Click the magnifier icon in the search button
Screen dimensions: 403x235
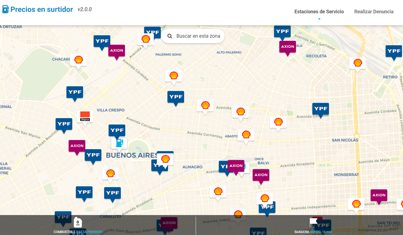point(170,36)
